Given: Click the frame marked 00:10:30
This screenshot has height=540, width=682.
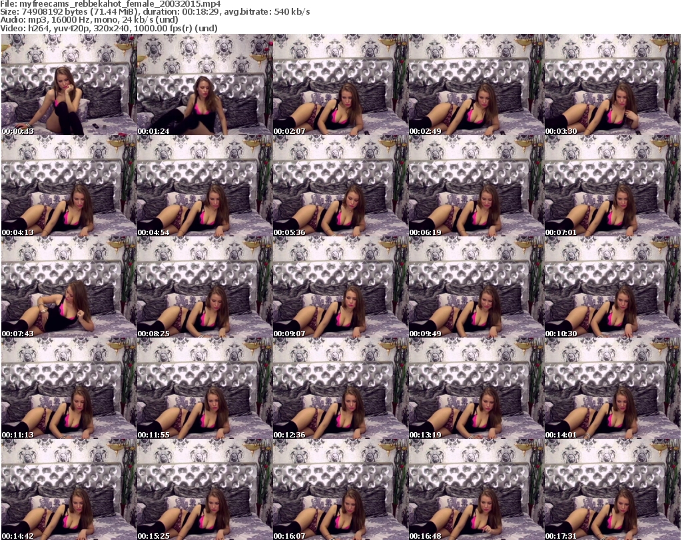Looking at the screenshot, I should pyautogui.click(x=612, y=287).
